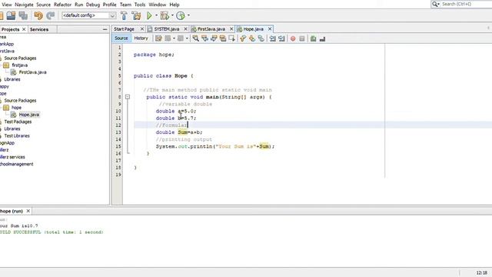The image size is (492, 277).
Task: Start macro recording red circle icon
Action: pos(293,38)
